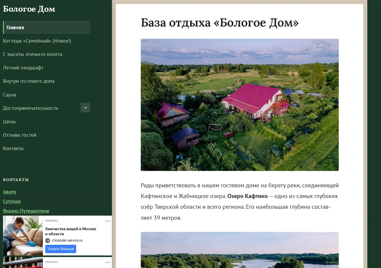Image resolution: width=381 pixels, height=268 pixels.
Task: Open Коттедж «Семейный» (Новое!) page
Action: 37,41
